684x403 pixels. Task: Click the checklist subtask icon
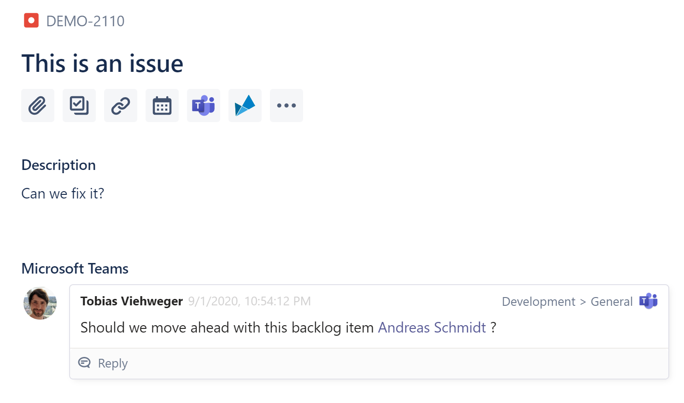79,105
